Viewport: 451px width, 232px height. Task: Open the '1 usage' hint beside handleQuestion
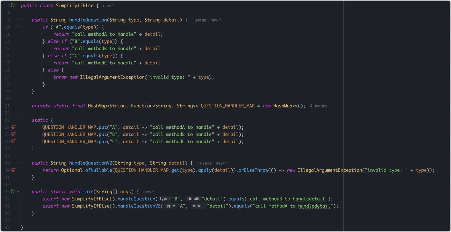[x=199, y=20]
